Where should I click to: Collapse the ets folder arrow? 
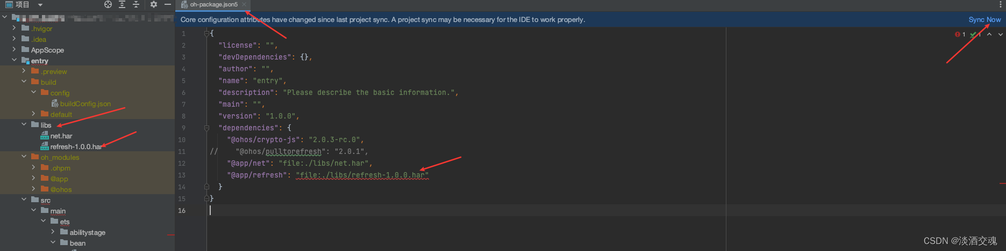click(43, 221)
